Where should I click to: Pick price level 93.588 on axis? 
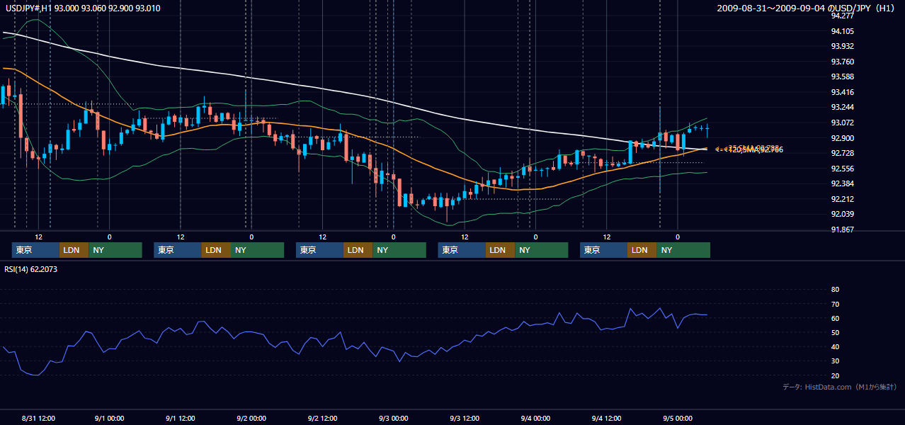tap(842, 76)
